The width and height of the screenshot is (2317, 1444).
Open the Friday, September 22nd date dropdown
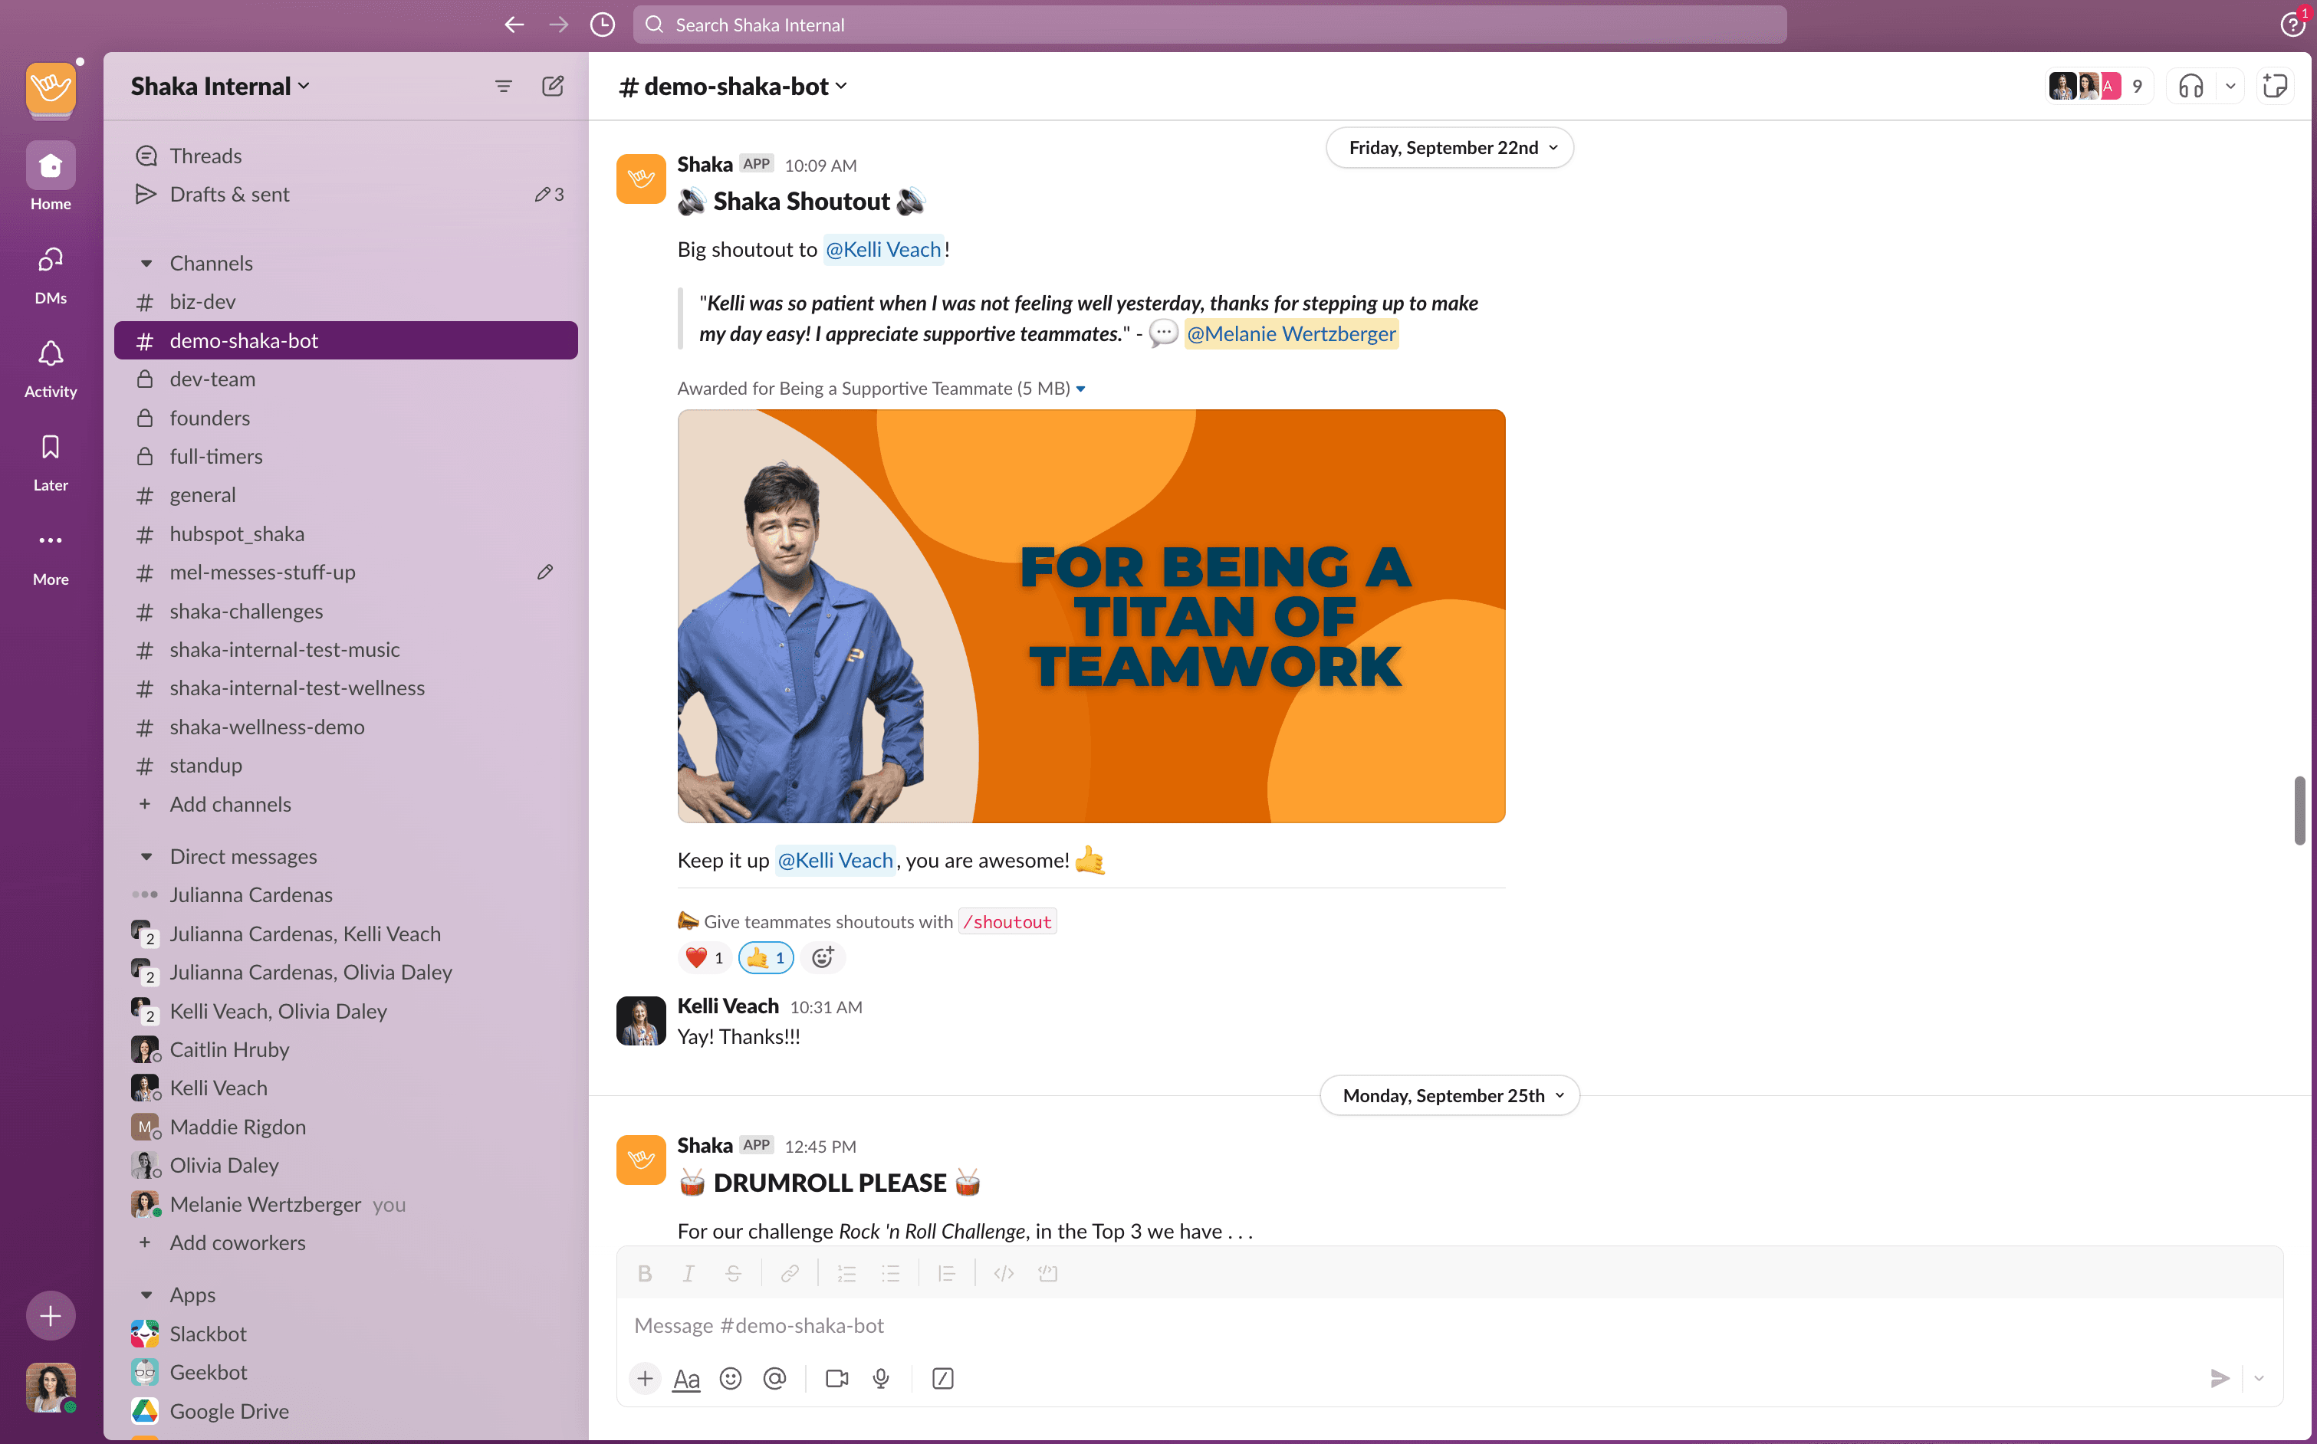coord(1450,148)
